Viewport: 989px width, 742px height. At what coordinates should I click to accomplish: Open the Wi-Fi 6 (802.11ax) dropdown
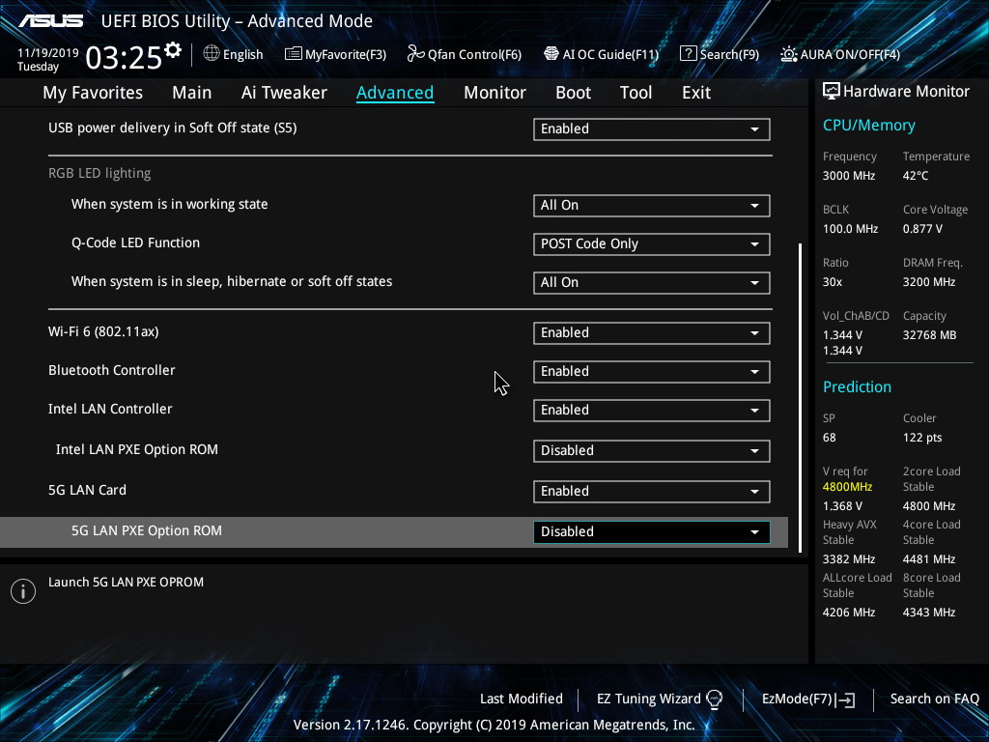pyautogui.click(x=652, y=332)
